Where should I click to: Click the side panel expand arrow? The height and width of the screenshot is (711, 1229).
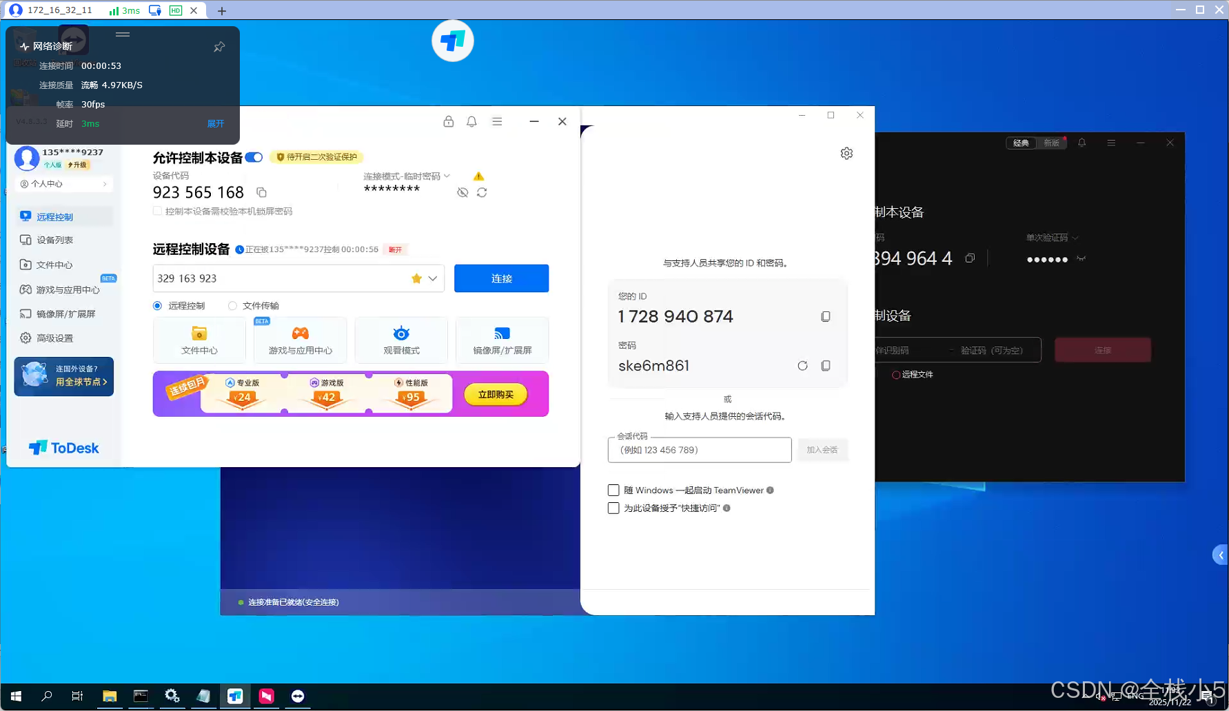(x=1220, y=555)
